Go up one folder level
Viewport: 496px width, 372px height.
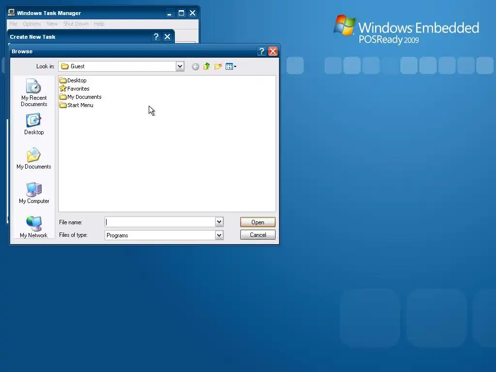click(206, 66)
